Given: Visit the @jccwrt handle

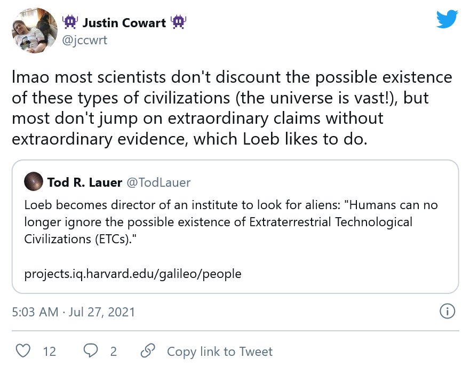Looking at the screenshot, I should point(85,41).
